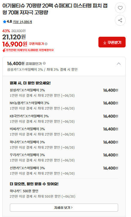Viewport: 131px width, 217px height.
Task: Click the red price-drop arrow icon
Action: tap(4, 50)
